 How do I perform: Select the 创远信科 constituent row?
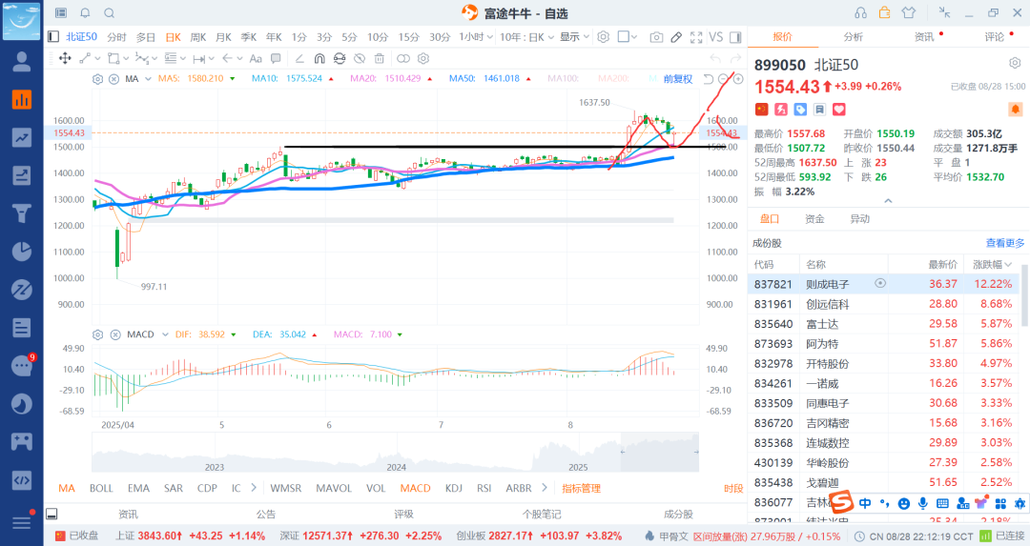[883, 304]
